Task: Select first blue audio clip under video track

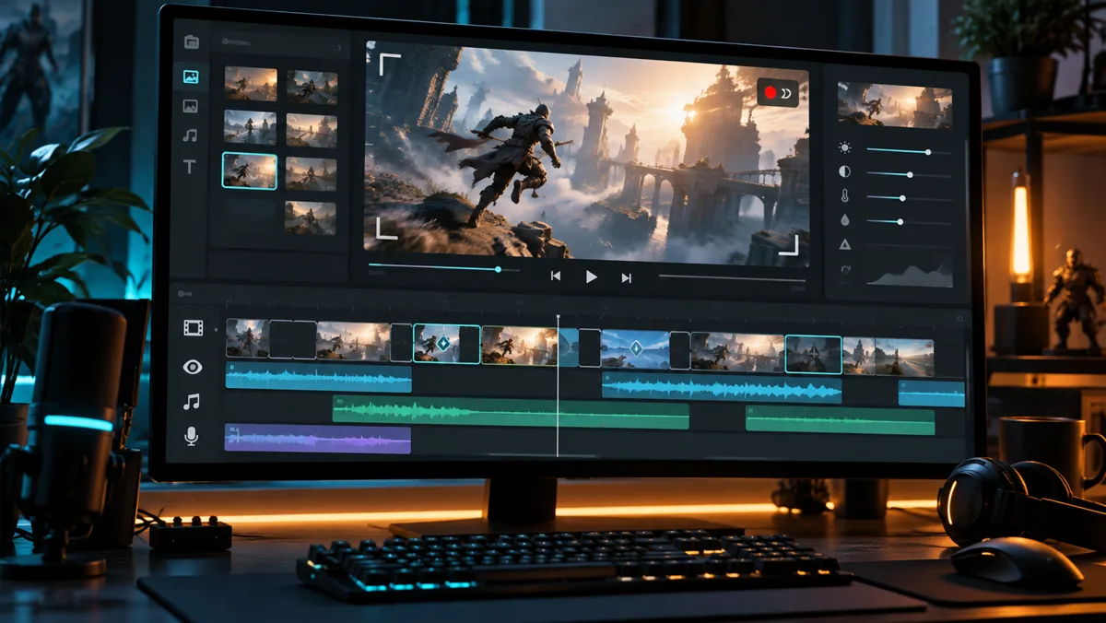Action: (x=319, y=376)
